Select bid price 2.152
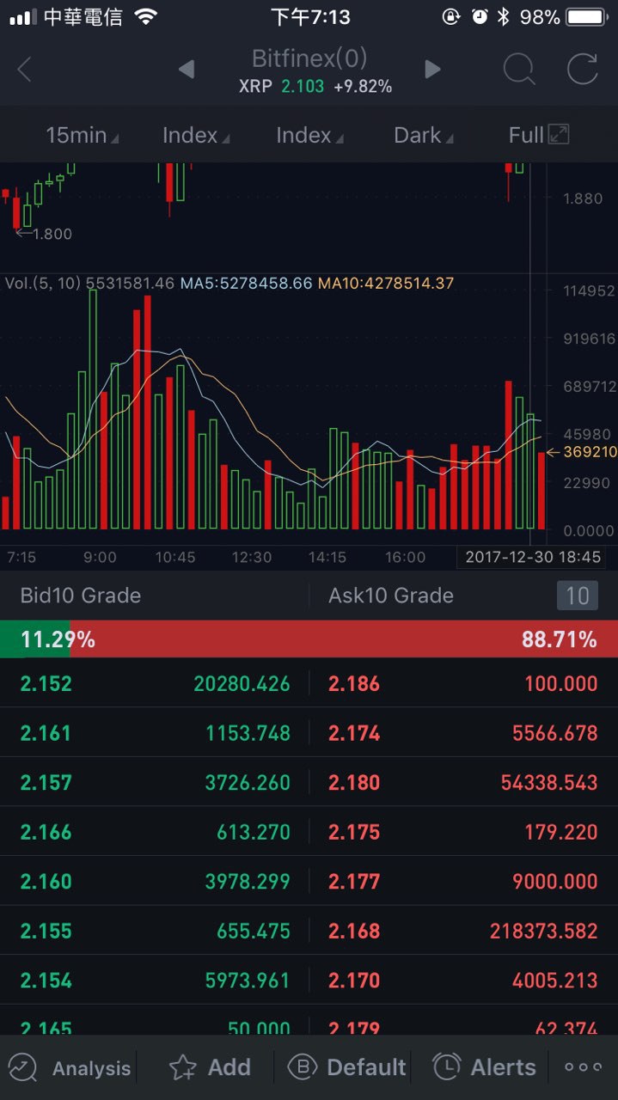 (46, 684)
